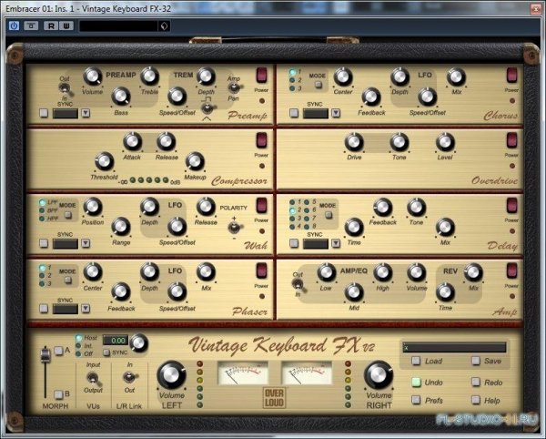Click the Phaser Center knob
The height and width of the screenshot is (439, 546).
click(x=93, y=272)
